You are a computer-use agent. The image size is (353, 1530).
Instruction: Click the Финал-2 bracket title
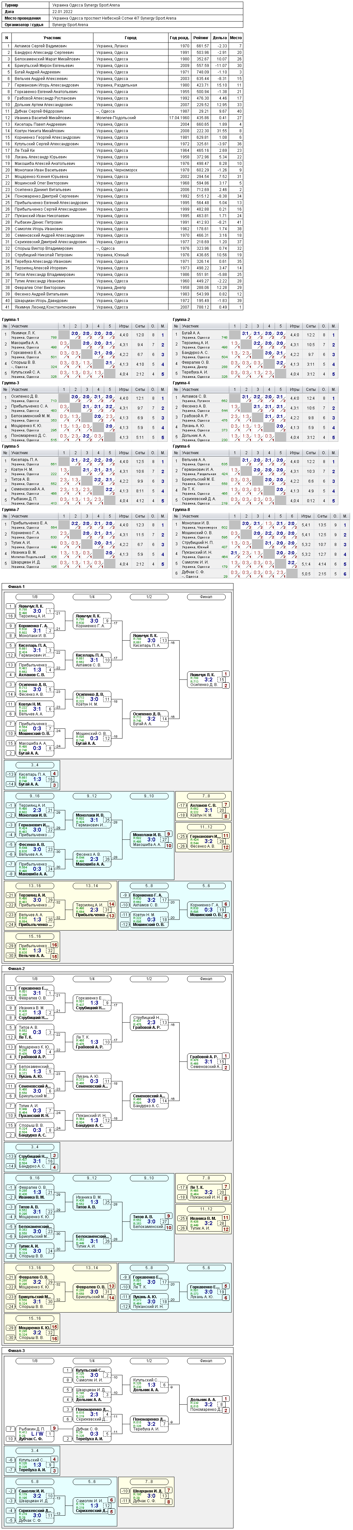(x=17, y=968)
